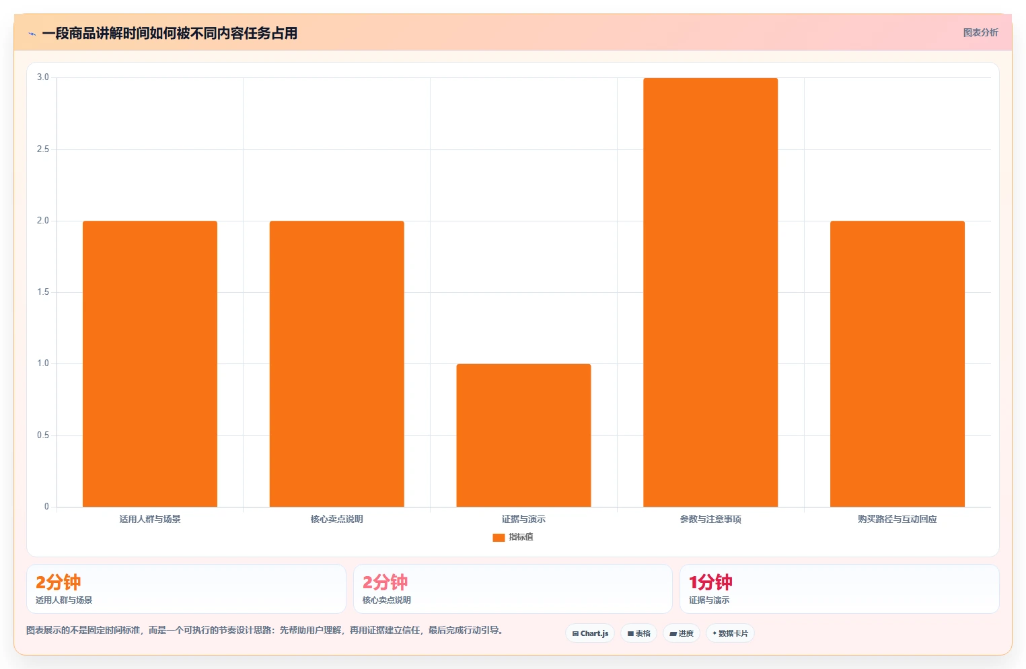Click the 0.5 y-axis tick label
This screenshot has height=669, width=1026.
[43, 435]
